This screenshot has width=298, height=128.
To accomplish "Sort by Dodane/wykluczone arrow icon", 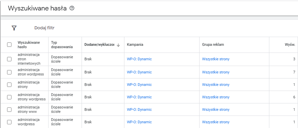I will point(118,45).
